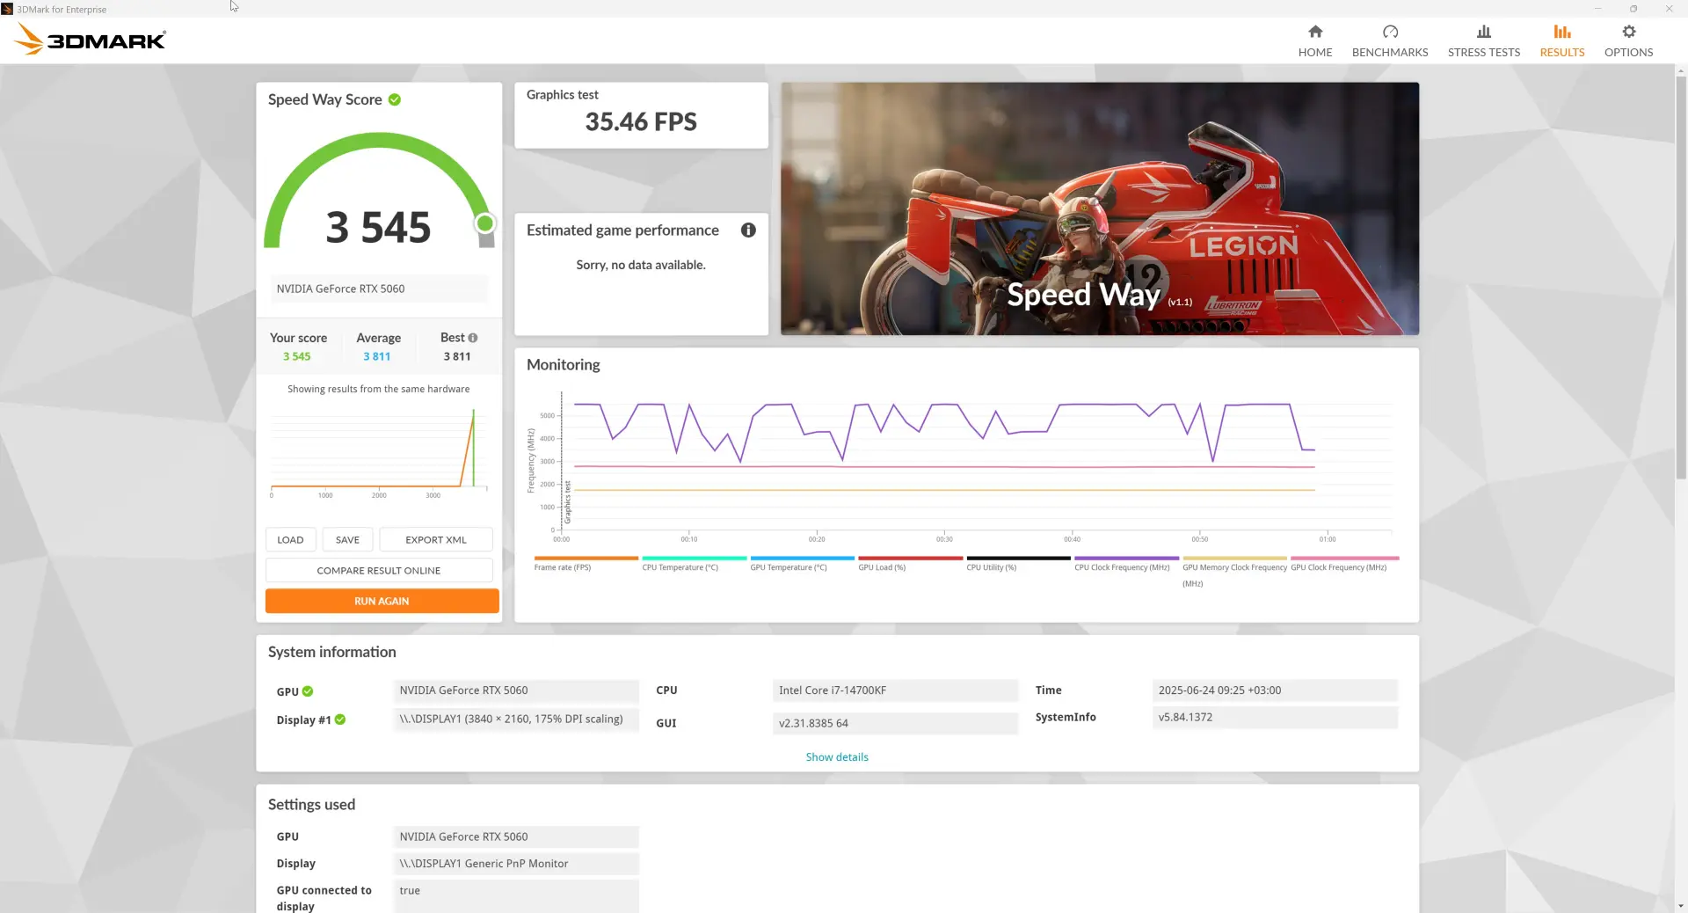Toggle GPU Temperature legend
This screenshot has height=913, width=1688.
(802, 564)
